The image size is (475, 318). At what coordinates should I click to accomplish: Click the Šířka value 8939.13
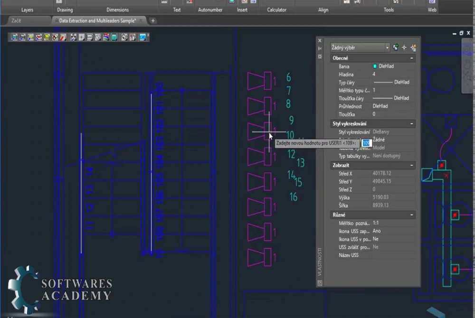click(380, 205)
